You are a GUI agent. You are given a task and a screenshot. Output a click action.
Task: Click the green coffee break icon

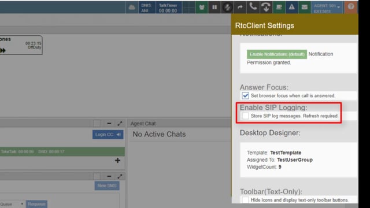click(x=279, y=8)
